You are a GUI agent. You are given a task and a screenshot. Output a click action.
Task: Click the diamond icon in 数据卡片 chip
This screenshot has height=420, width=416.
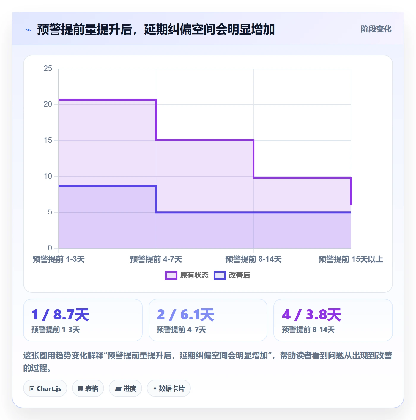click(x=155, y=388)
